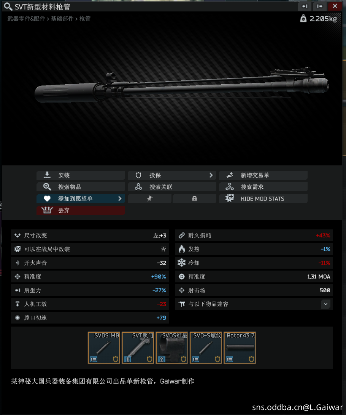Open the 投保 insure submenu arrow
The height and width of the screenshot is (415, 346).
[211, 175]
